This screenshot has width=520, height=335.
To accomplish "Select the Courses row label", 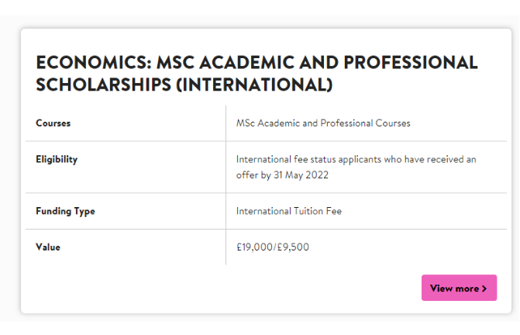I will point(53,123).
